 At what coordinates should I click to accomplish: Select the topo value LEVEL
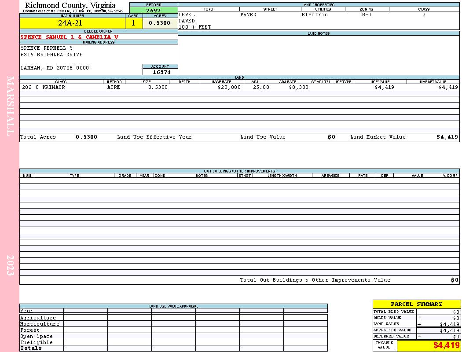[187, 15]
